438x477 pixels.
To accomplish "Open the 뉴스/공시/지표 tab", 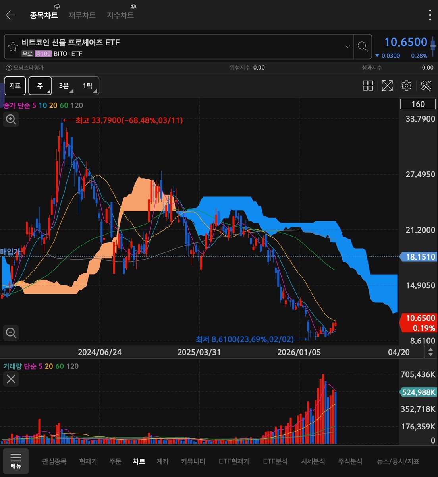I will coord(398,461).
